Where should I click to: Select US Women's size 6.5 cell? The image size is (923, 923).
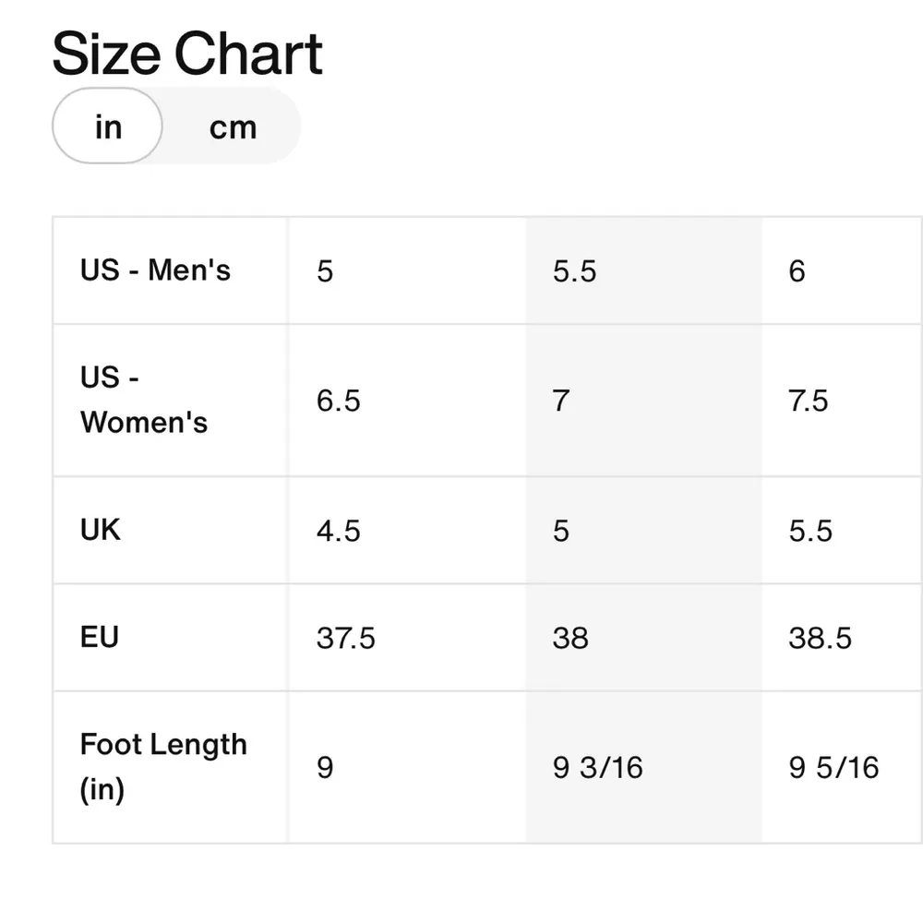(338, 401)
